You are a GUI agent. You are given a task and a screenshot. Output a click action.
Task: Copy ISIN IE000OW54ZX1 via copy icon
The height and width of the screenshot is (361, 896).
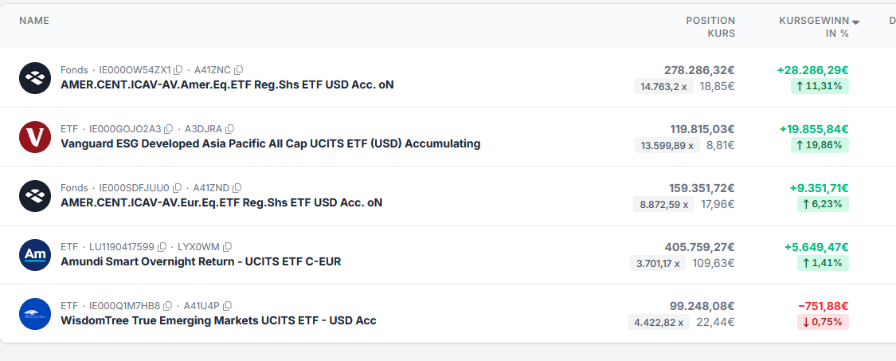[178, 70]
